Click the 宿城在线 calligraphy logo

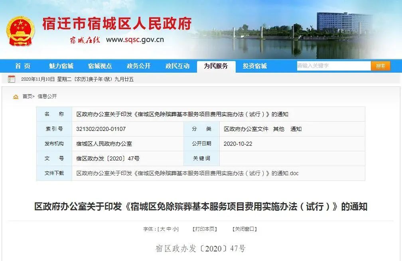point(85,40)
